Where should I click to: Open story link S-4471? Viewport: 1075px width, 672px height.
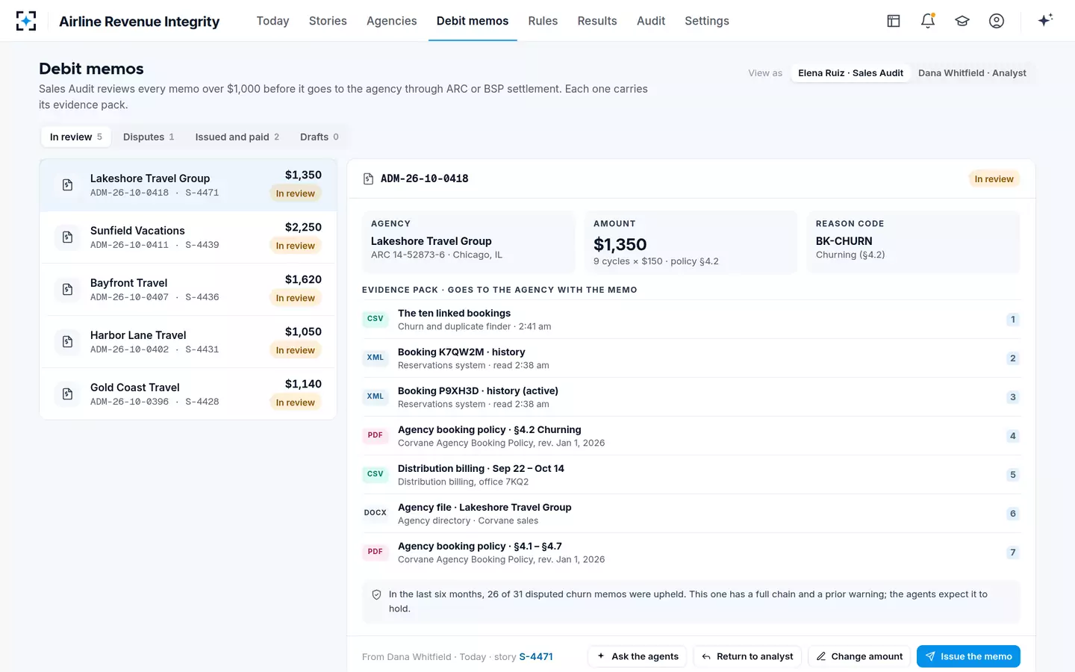pos(536,657)
